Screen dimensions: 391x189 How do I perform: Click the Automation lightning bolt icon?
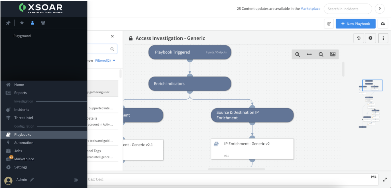tap(8, 143)
